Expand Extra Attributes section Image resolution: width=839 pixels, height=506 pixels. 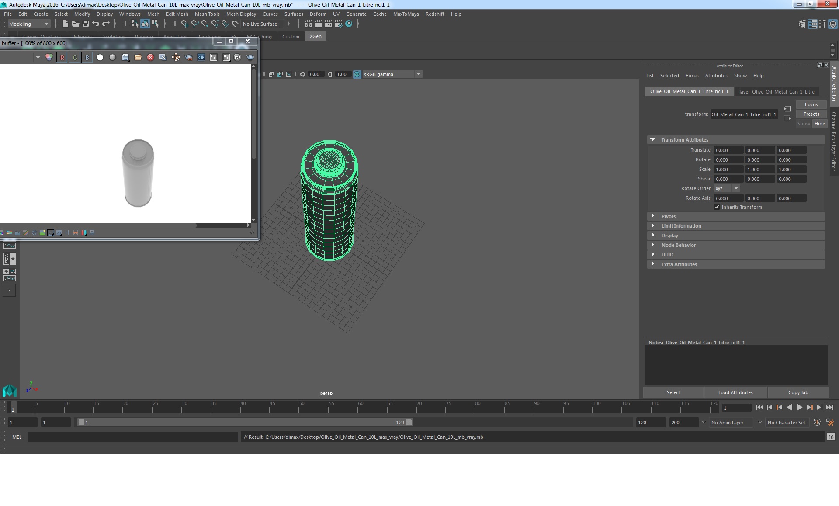tap(652, 264)
